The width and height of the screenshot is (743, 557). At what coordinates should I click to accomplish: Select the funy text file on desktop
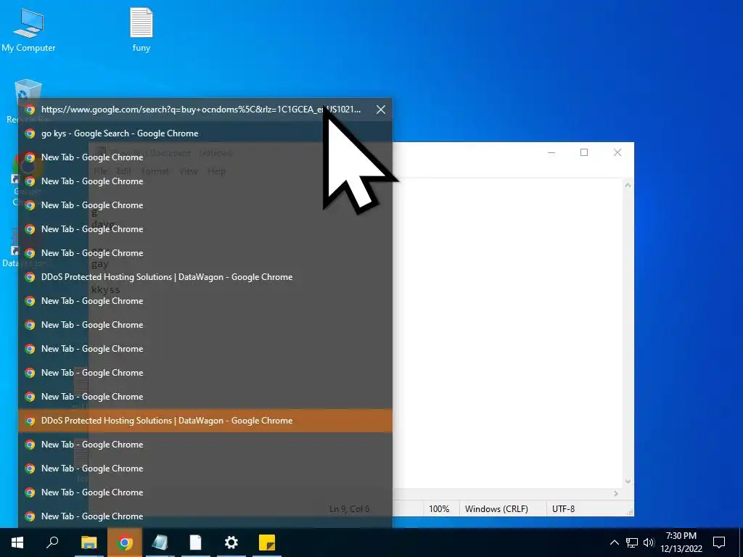point(141,30)
